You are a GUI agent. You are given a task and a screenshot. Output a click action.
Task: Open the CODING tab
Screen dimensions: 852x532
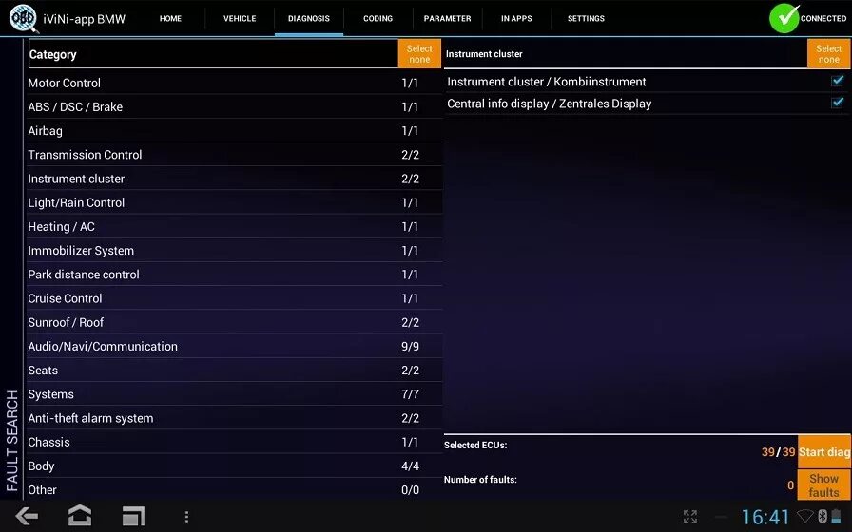(378, 18)
